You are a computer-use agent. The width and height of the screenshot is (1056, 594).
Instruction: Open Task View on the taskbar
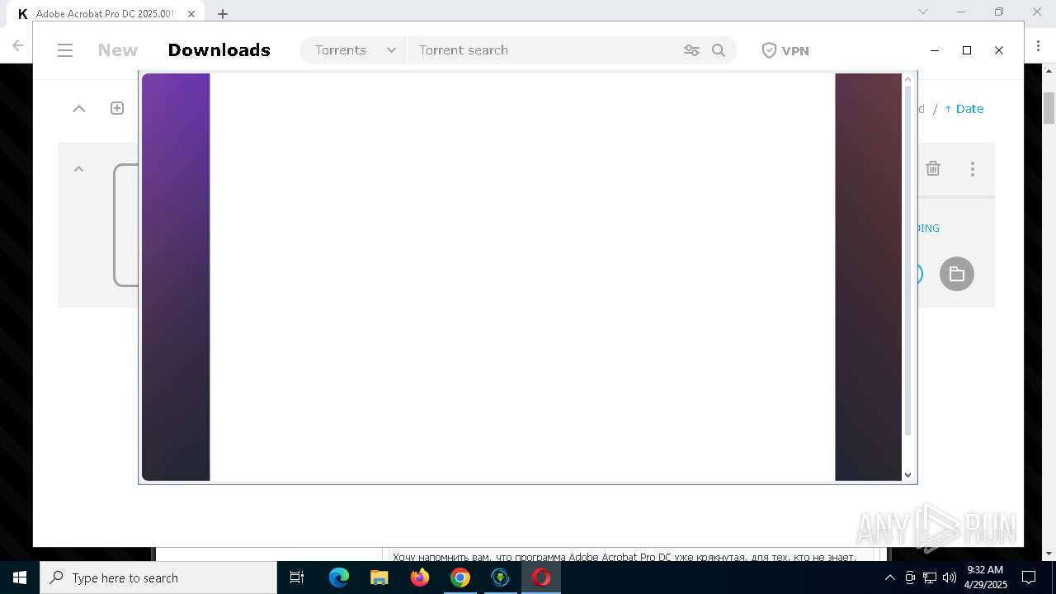(298, 577)
